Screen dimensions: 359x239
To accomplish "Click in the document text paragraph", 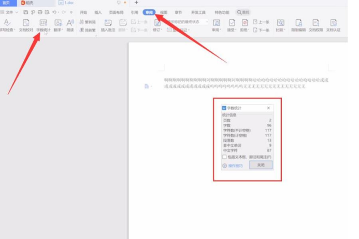I will (x=246, y=83).
